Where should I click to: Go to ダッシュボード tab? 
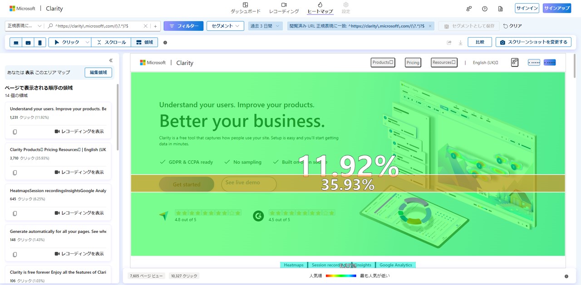(x=246, y=8)
